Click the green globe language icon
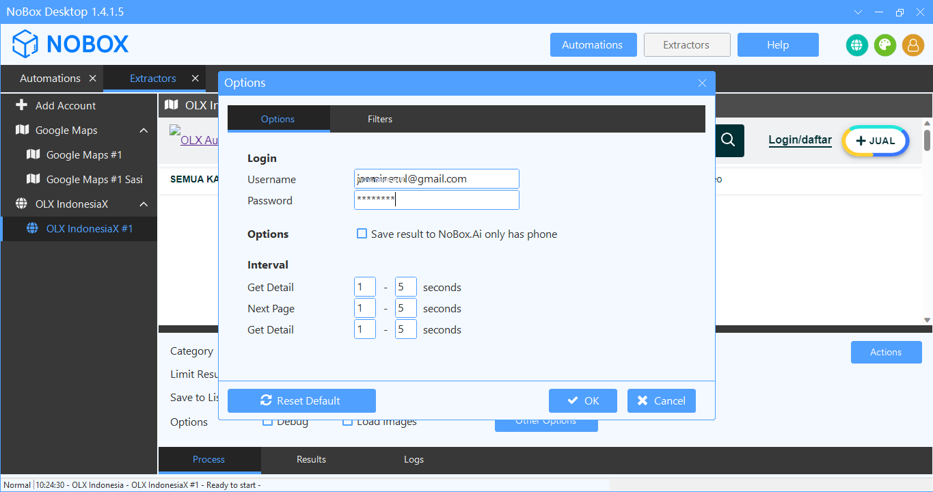This screenshot has height=492, width=933. tap(856, 45)
